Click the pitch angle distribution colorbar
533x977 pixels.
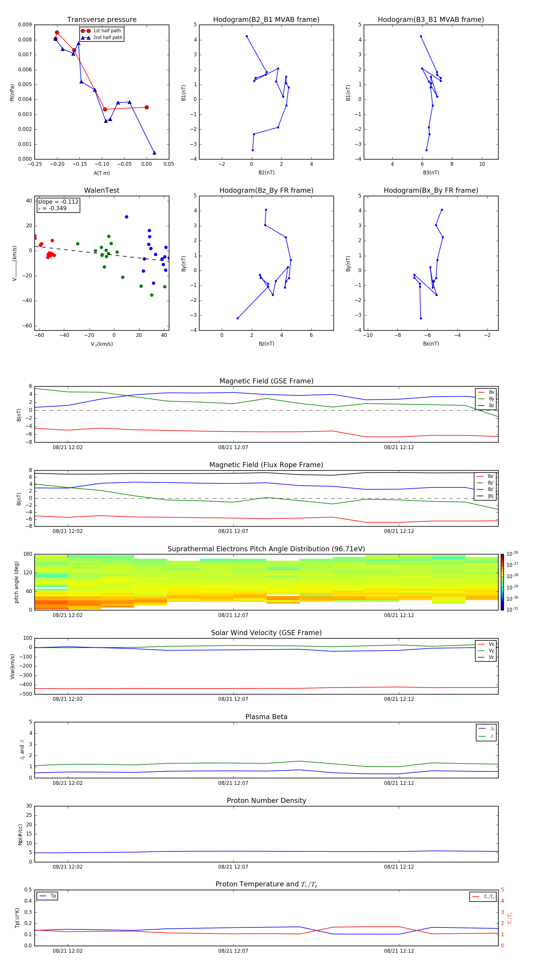tap(502, 582)
